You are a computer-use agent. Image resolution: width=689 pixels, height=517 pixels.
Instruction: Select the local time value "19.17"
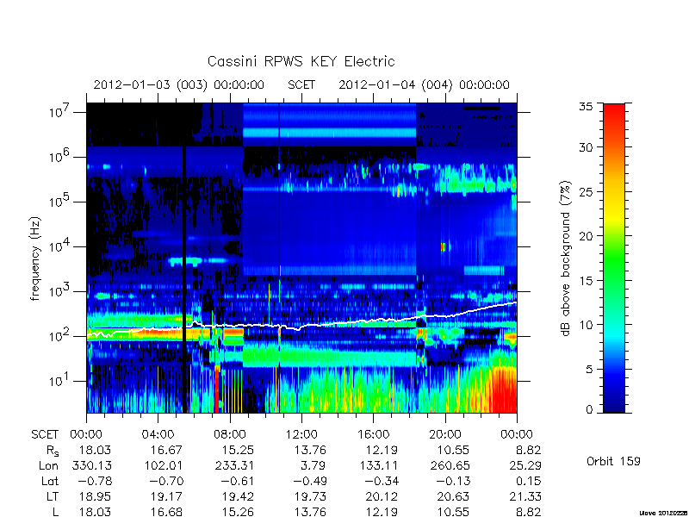166,497
